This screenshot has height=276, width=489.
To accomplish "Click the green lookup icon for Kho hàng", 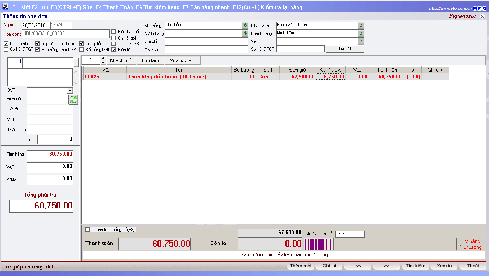I will (x=245, y=25).
